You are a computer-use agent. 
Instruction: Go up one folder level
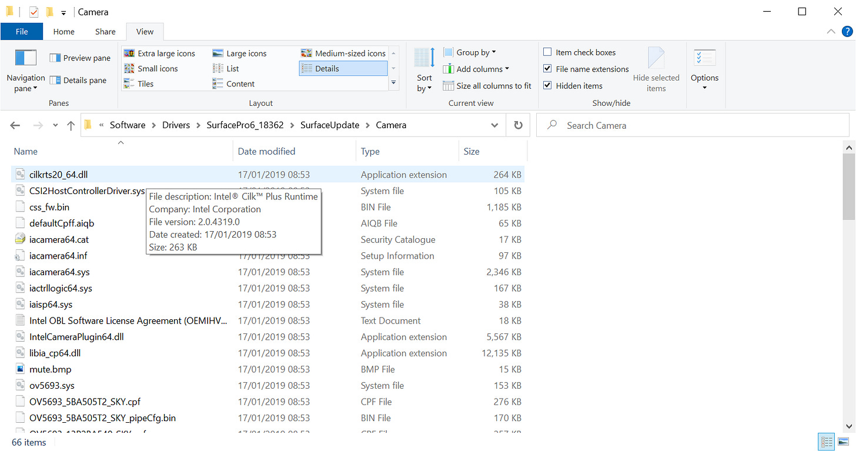pos(71,125)
